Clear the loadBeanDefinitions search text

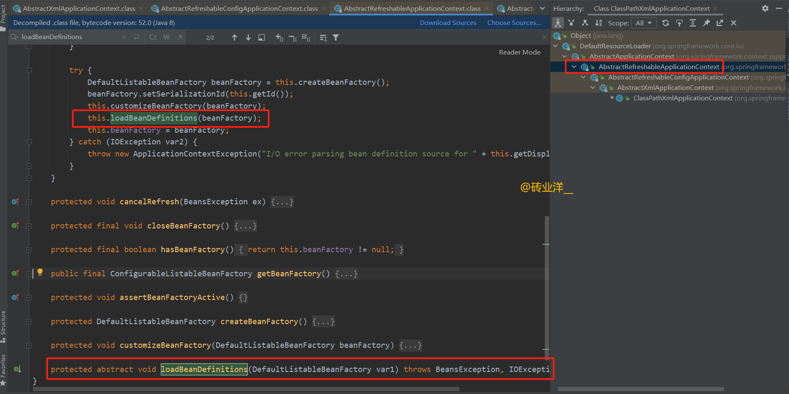tap(124, 37)
